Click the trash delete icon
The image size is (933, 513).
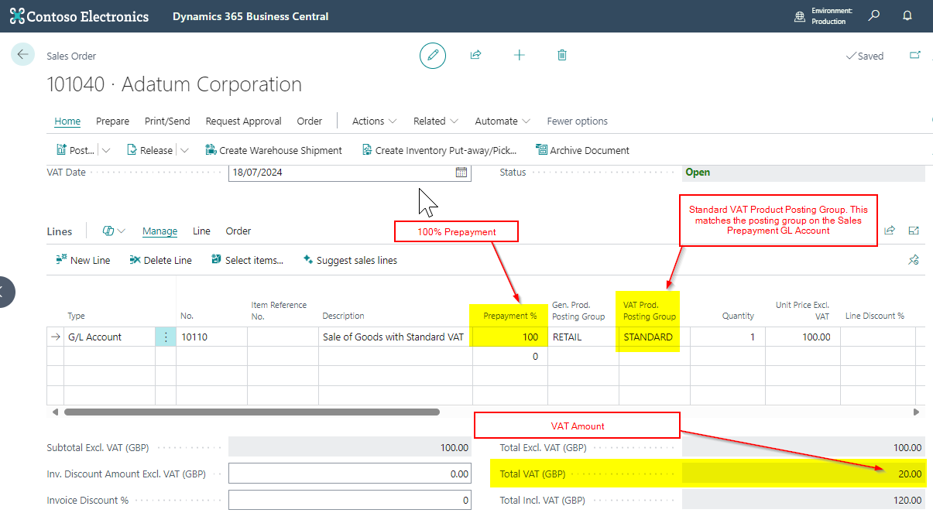[562, 55]
